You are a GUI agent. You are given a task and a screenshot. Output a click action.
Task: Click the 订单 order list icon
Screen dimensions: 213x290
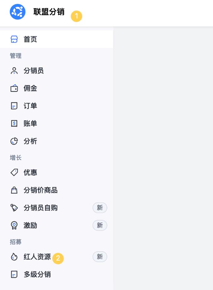(14, 106)
